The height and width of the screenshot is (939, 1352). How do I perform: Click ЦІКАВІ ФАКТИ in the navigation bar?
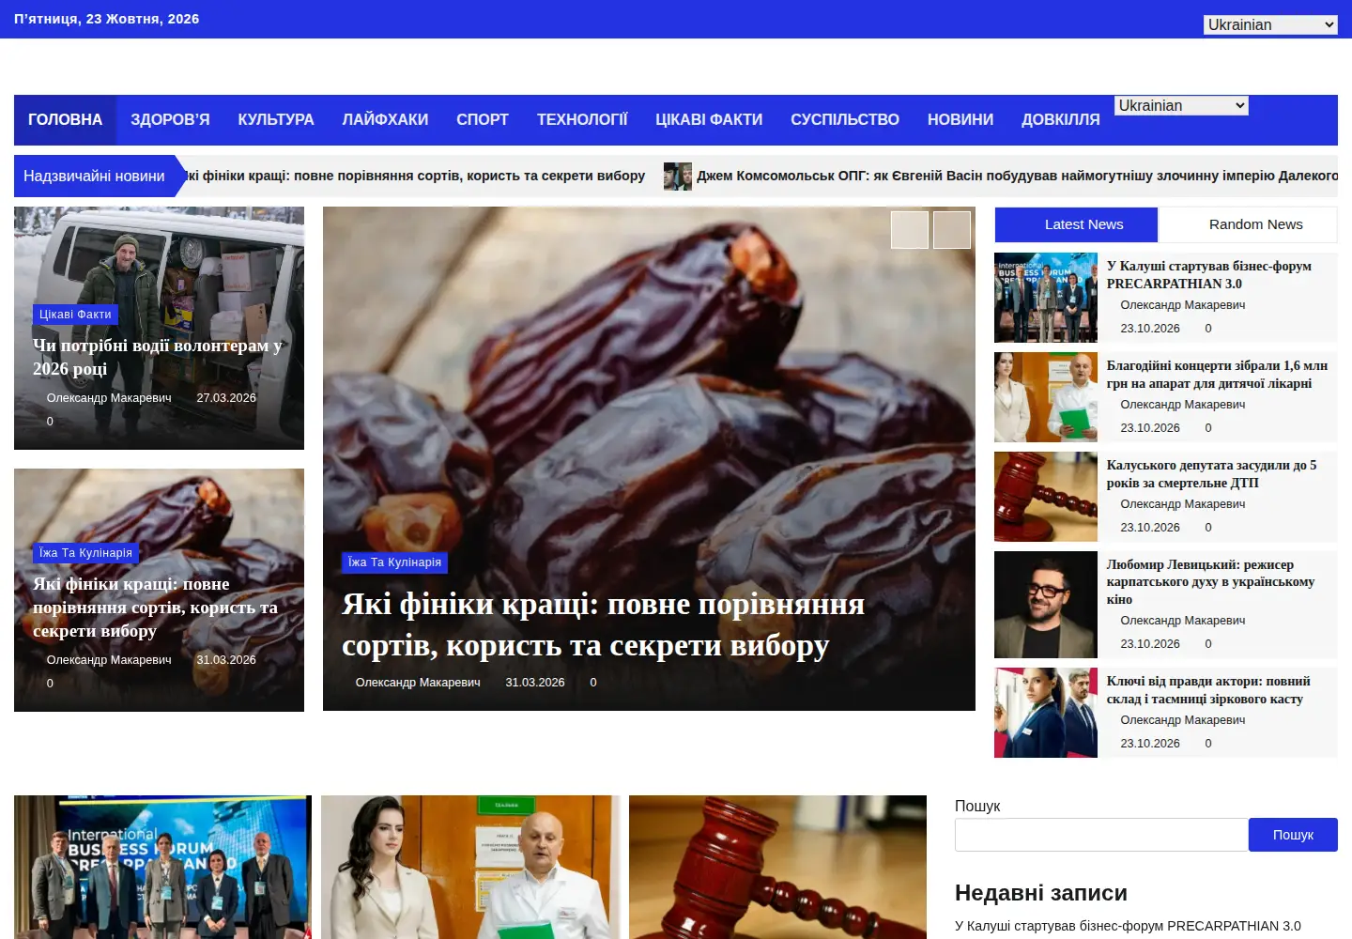(709, 120)
